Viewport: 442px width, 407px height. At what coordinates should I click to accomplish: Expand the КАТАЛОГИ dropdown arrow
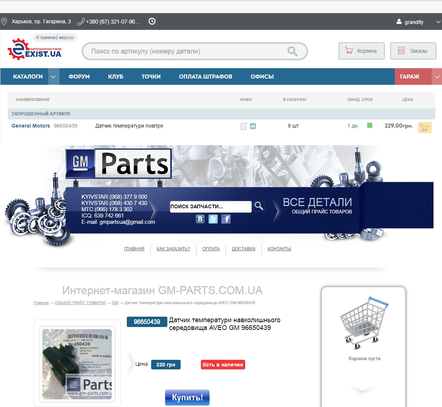click(53, 76)
